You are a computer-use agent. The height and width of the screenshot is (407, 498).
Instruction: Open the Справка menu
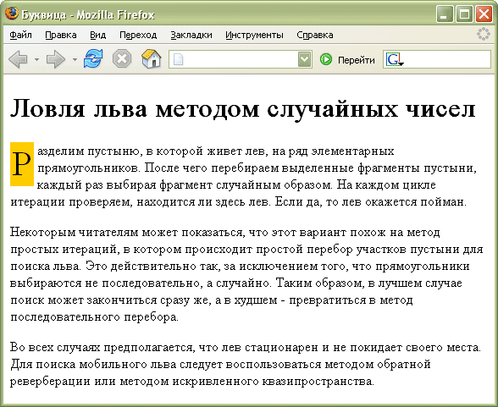tap(315, 35)
